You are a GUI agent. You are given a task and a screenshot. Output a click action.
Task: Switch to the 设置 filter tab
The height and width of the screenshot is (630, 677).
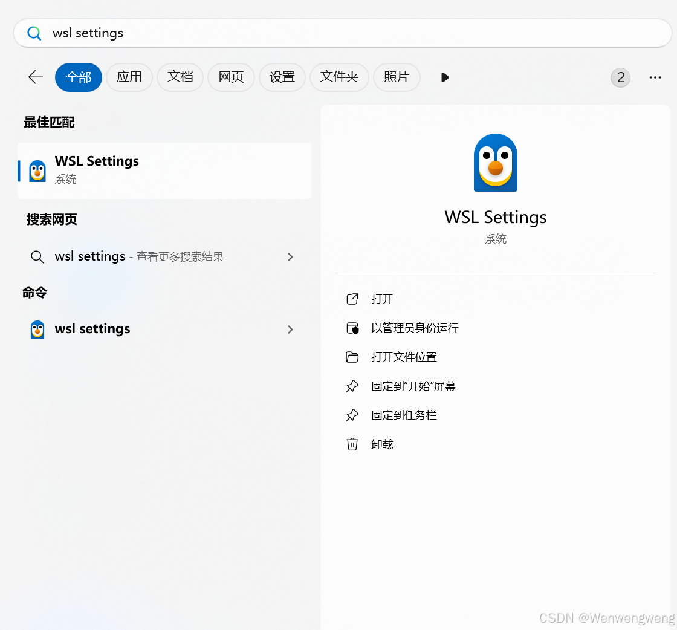pos(282,77)
